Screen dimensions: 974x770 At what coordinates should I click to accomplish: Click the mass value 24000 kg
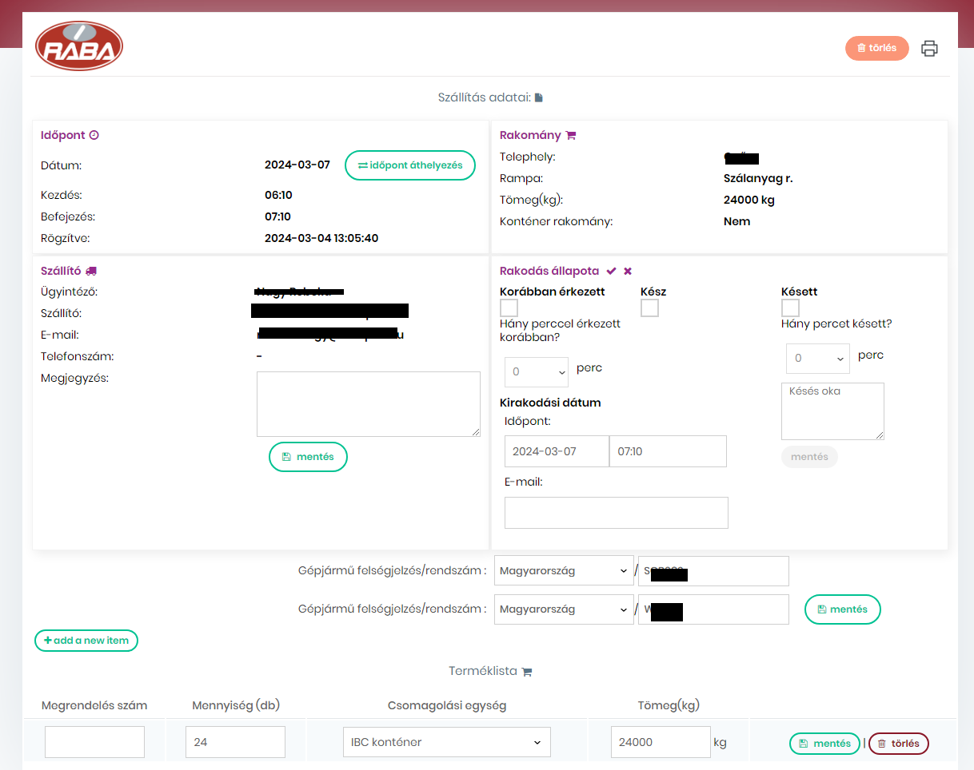(749, 200)
